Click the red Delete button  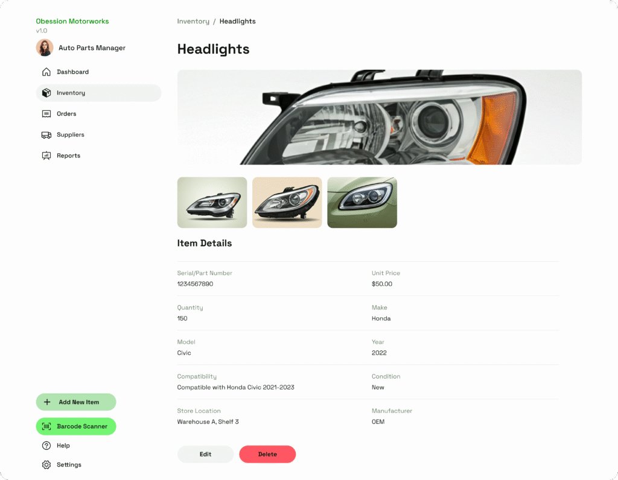(267, 454)
